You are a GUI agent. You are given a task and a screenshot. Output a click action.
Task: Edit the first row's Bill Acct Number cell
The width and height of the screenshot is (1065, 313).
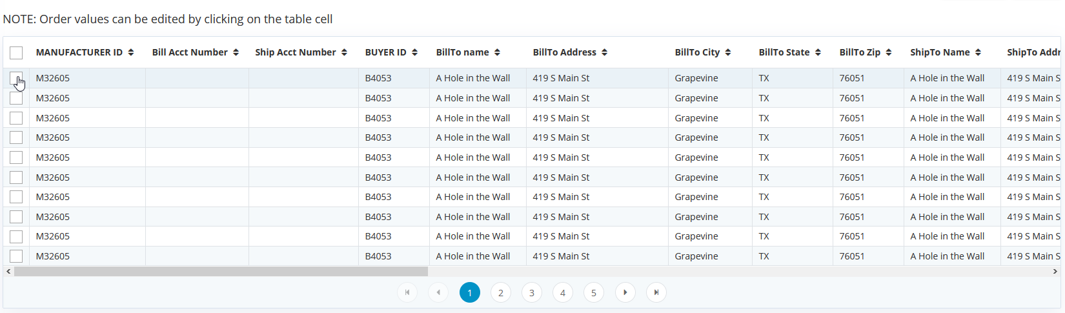pyautogui.click(x=197, y=78)
